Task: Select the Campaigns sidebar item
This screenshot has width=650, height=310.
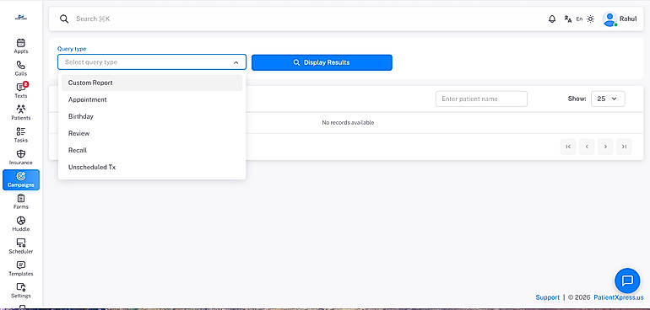Action: (x=21, y=179)
